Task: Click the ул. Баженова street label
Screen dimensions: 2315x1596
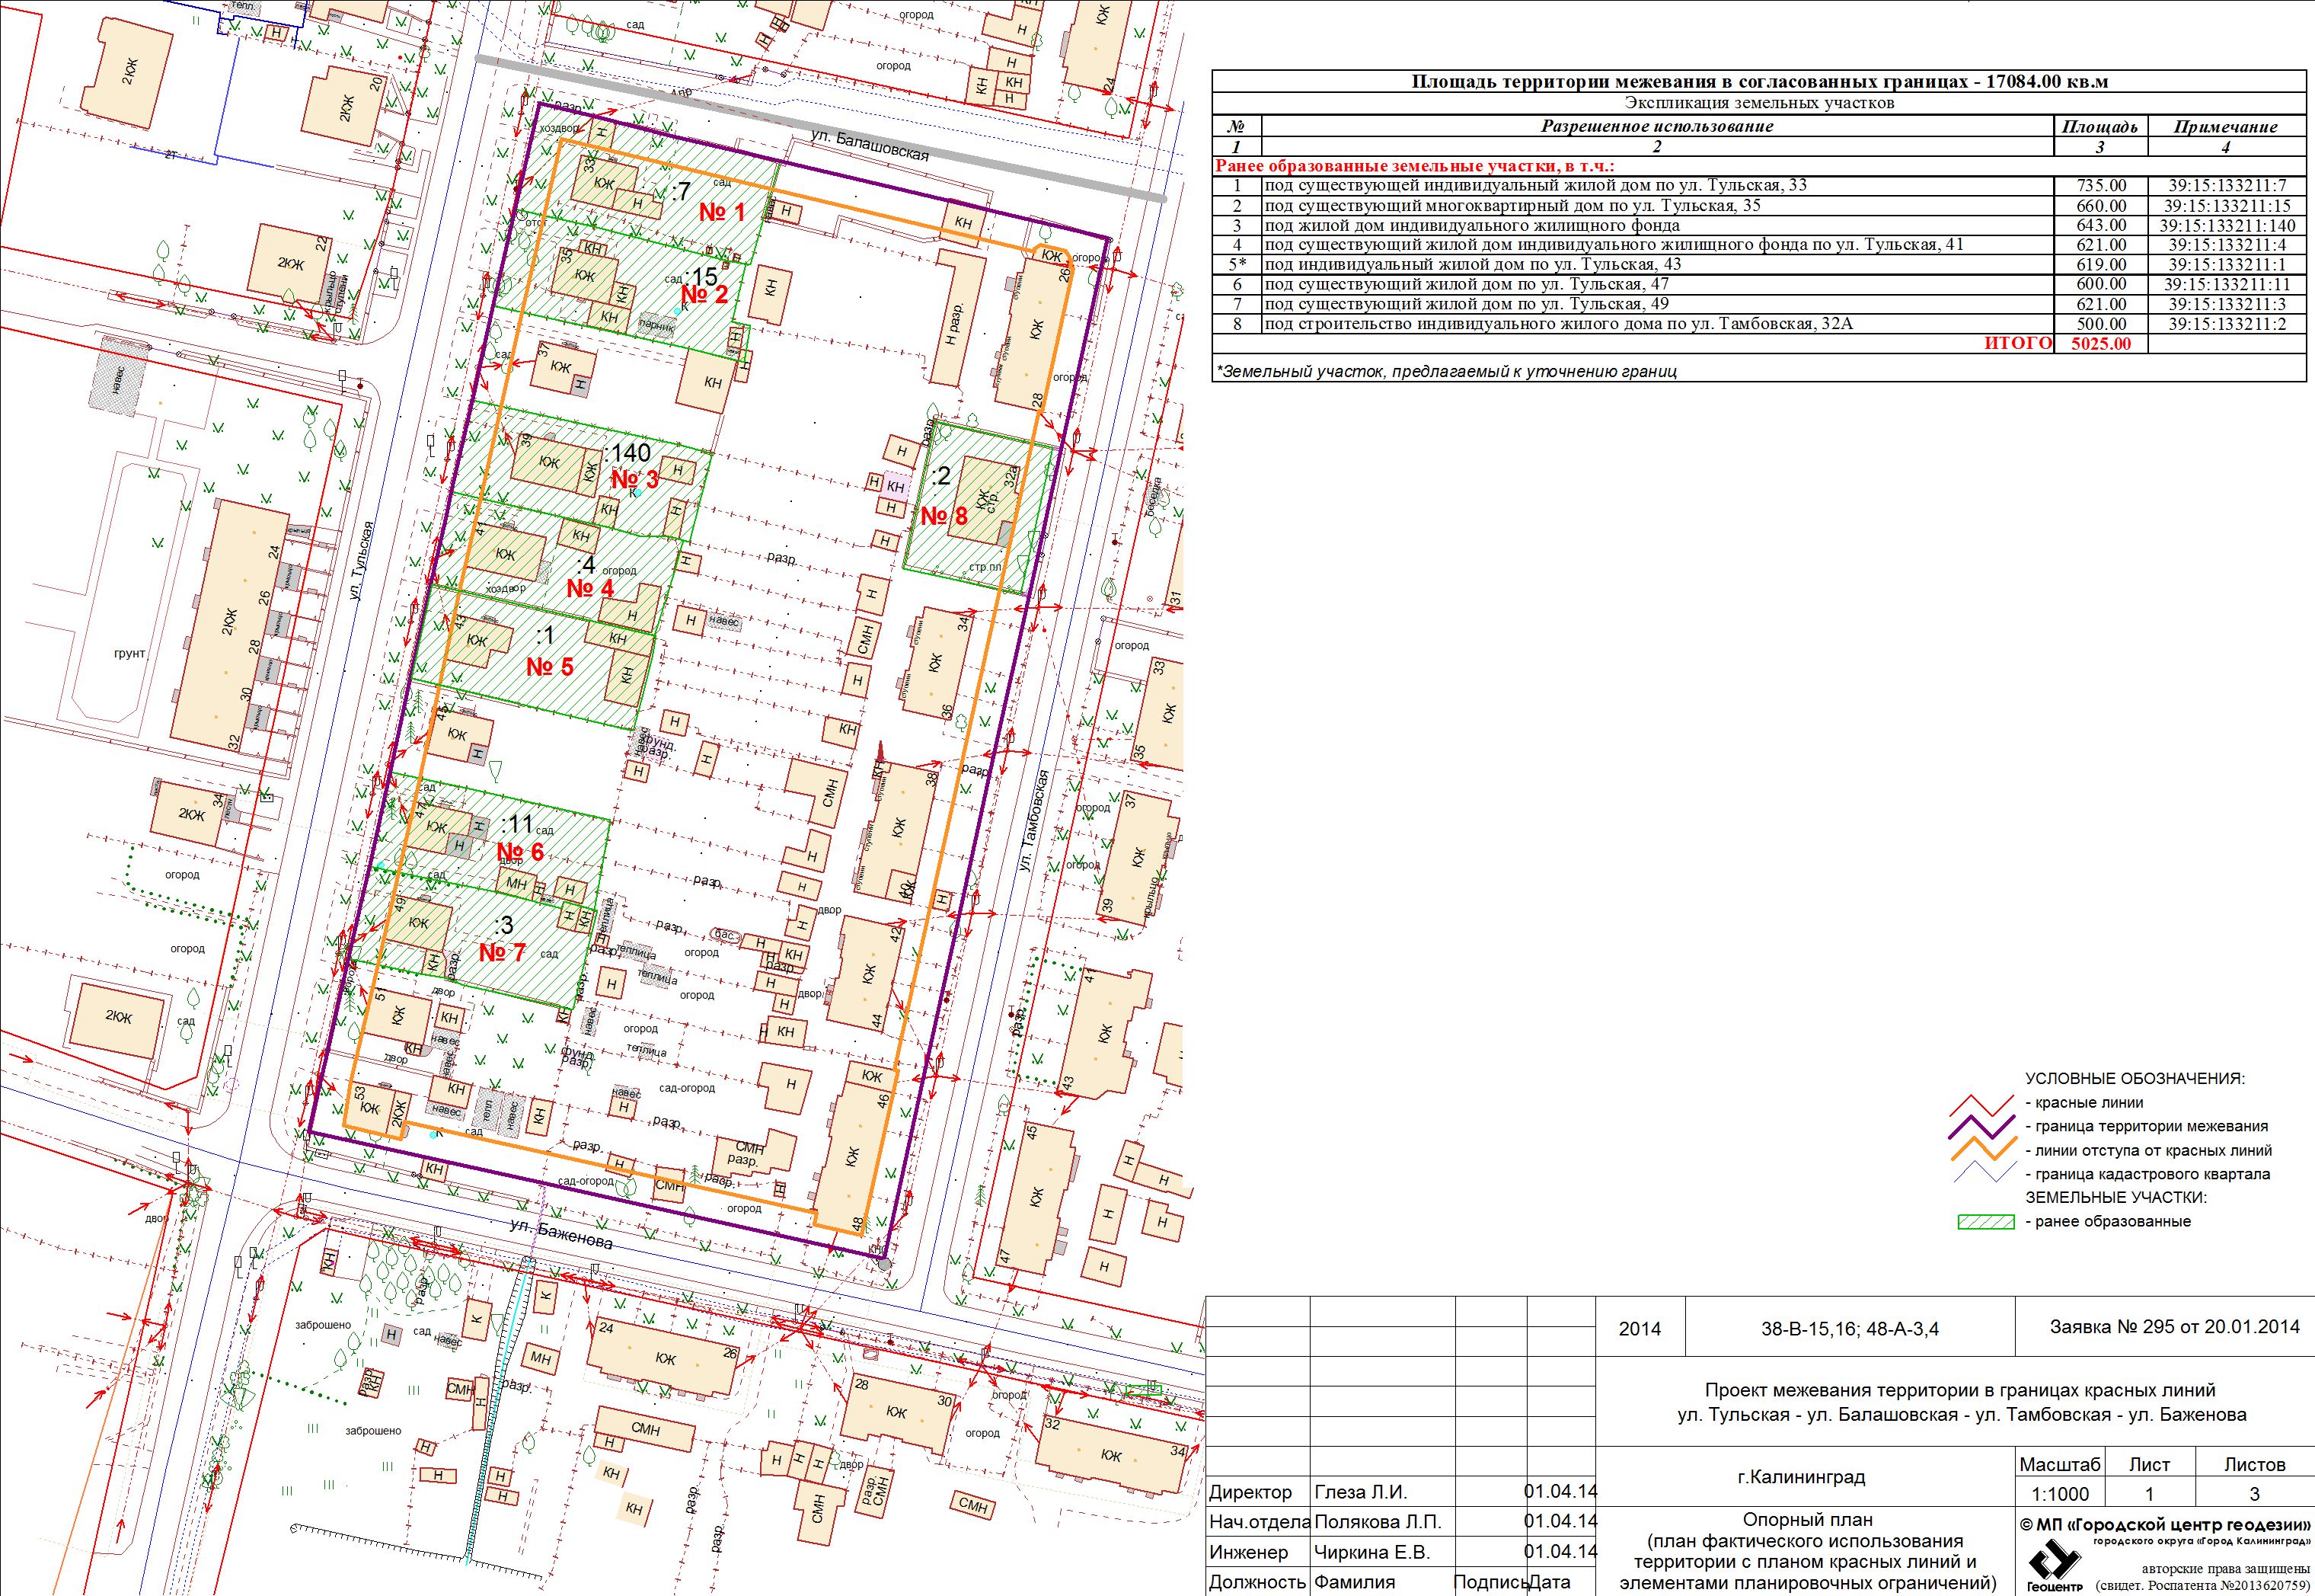Action: (560, 1233)
